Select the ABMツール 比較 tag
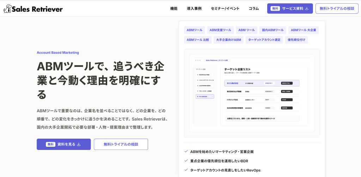The image size is (361, 177). point(198,40)
